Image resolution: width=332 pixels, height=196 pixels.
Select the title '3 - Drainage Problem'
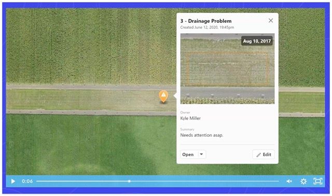[206, 21]
